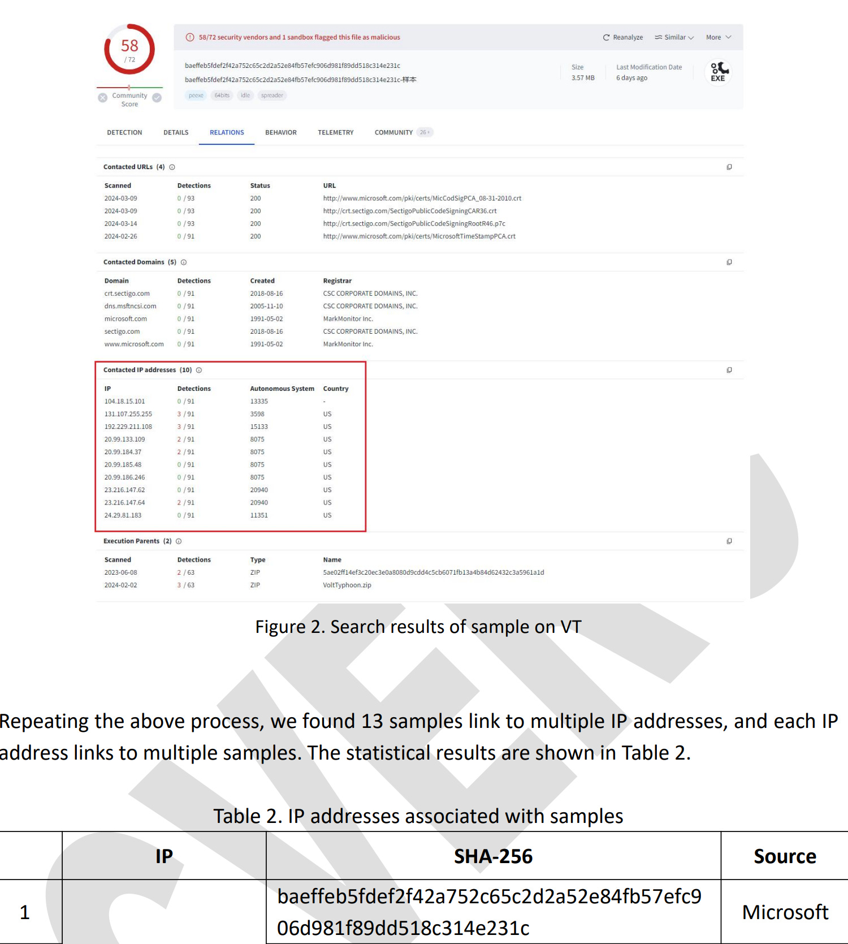Viewport: 848px width, 944px height.
Task: Click info icon beside Contacted Domains
Action: 184,262
